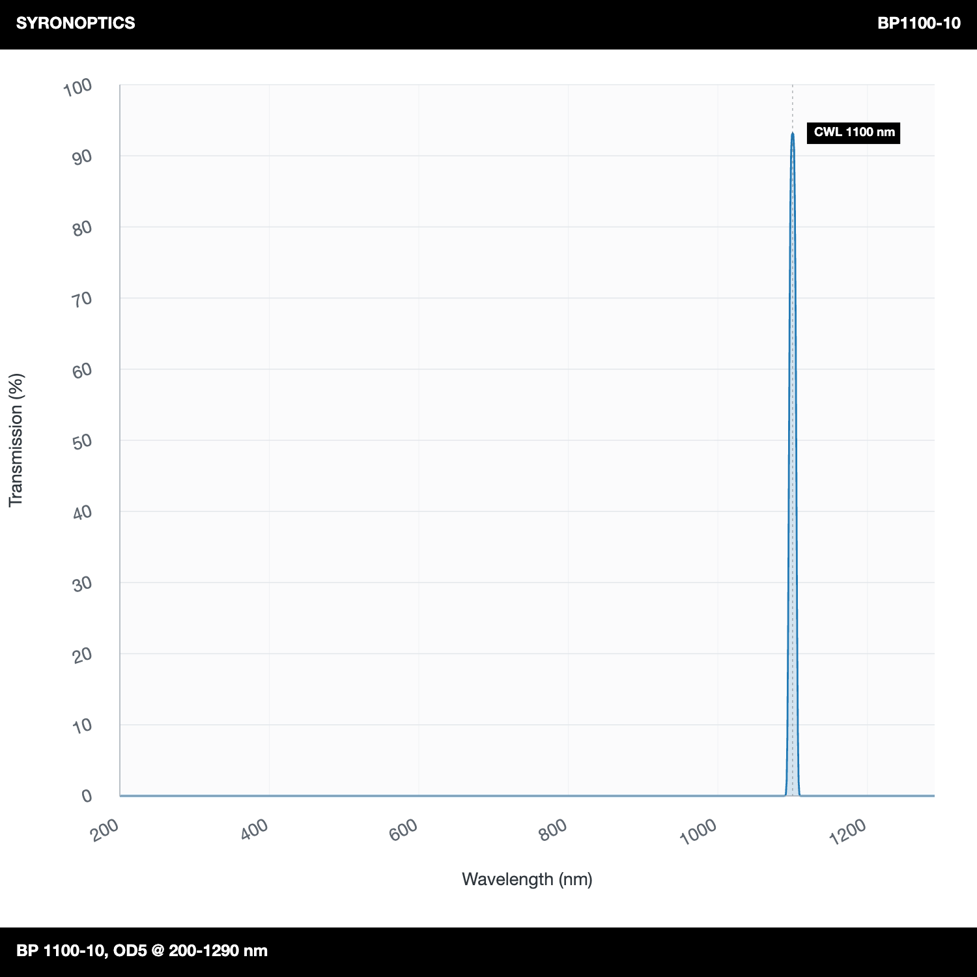Click the 50 transmission tick label

[x=83, y=442]
